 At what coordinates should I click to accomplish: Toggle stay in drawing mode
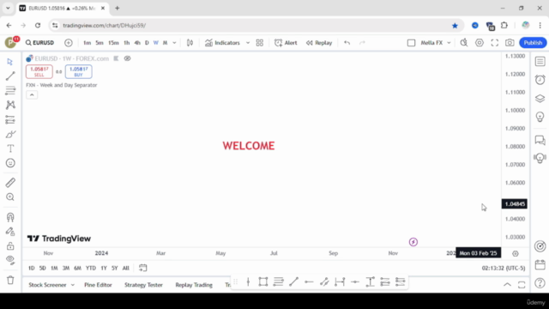click(10, 232)
